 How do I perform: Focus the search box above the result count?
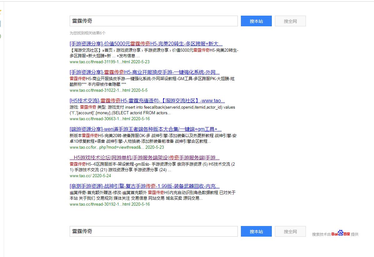point(153,21)
